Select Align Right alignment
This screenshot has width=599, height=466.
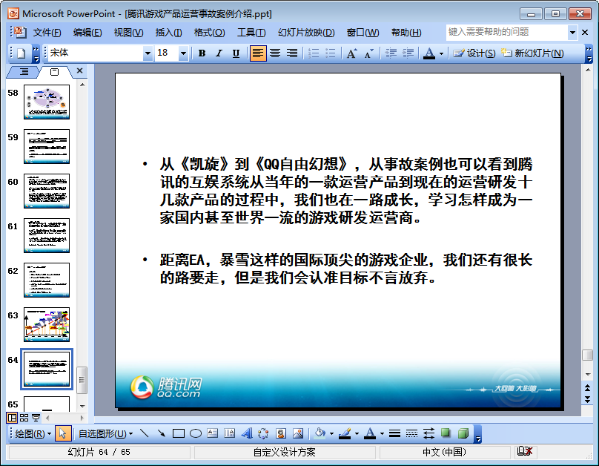coord(292,53)
